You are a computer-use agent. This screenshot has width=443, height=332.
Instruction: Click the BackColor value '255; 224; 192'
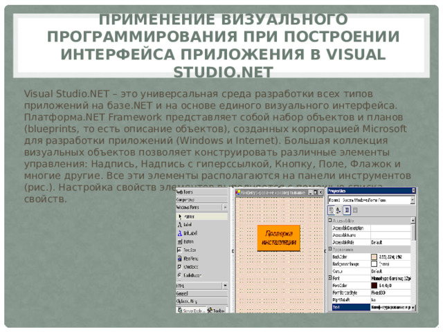390,257
